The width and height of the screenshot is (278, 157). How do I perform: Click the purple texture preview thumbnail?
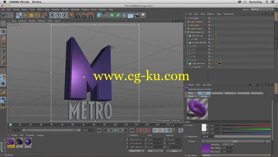click(206, 148)
